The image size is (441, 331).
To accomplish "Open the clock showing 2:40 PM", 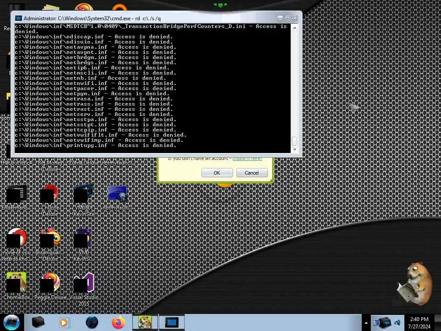I will pos(419,323).
